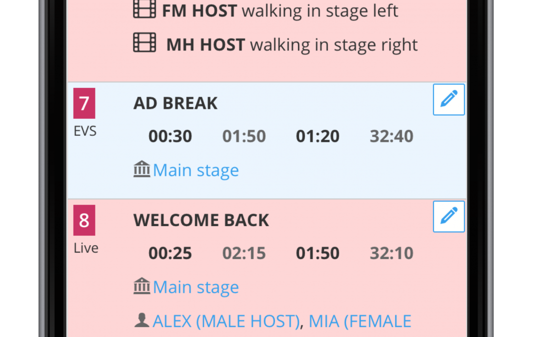Click the edit pencil for AD BREAK
Image resolution: width=540 pixels, height=337 pixels.
click(448, 99)
